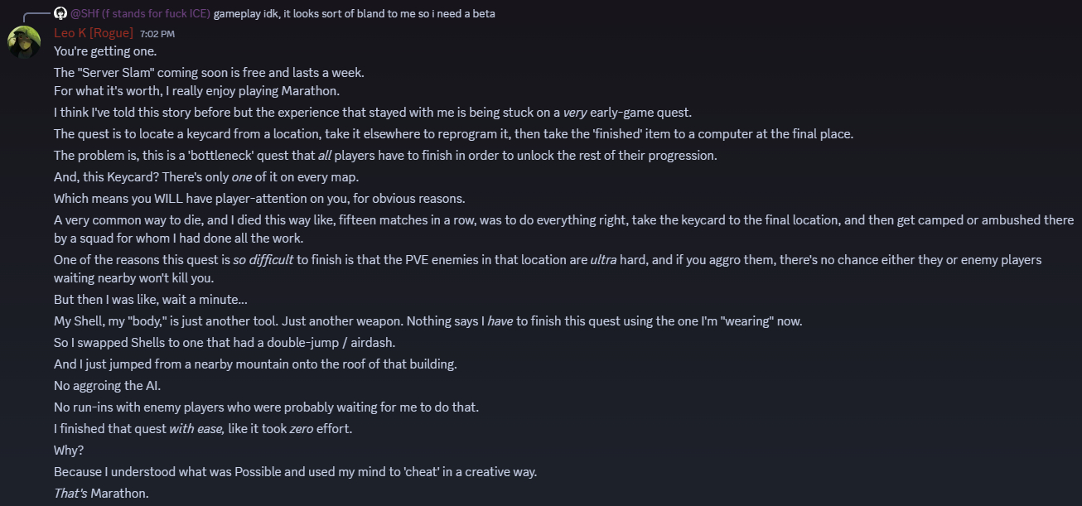This screenshot has width=1082, height=506.
Task: Click the italic word "very" before early-game quest
Action: [575, 113]
